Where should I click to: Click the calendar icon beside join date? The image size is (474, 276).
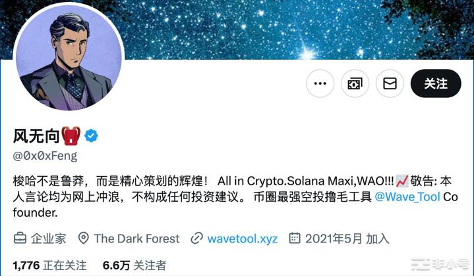point(295,238)
